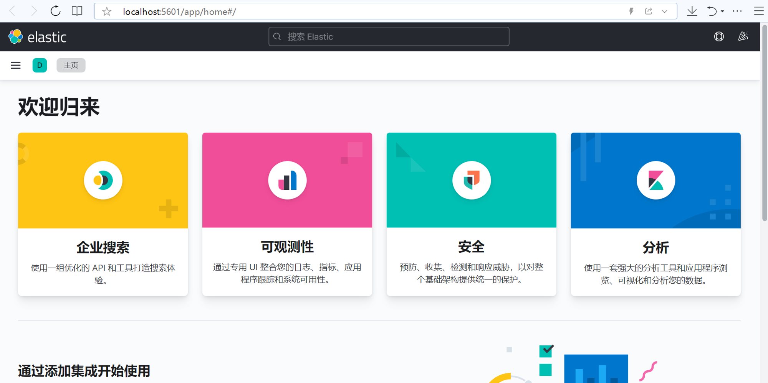Open the 企业搜索 card title
Viewport: 768px width, 383px height.
pyautogui.click(x=103, y=247)
